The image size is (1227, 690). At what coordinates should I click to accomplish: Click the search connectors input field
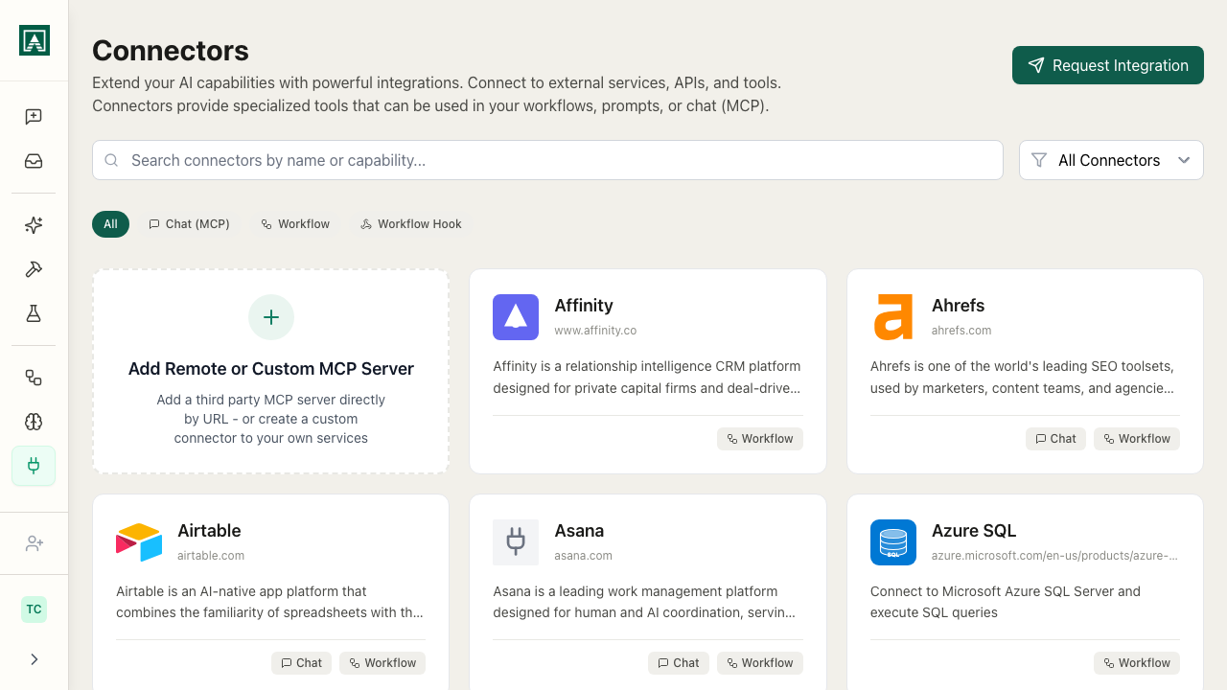[x=547, y=160]
